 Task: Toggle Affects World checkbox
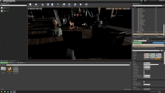[x=144, y=72]
